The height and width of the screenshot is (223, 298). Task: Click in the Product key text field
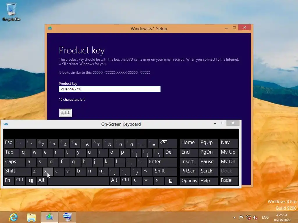pyautogui.click(x=110, y=89)
